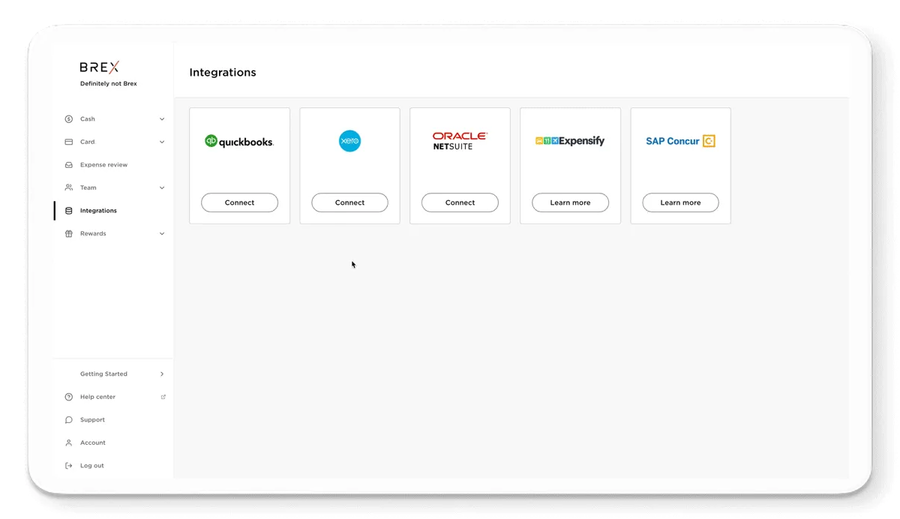Expand the Rewards menu chevron
This screenshot has height=519, width=900.
(x=162, y=234)
